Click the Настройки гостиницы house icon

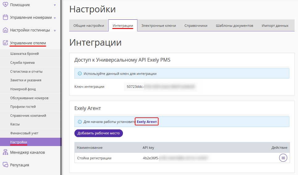5,30
